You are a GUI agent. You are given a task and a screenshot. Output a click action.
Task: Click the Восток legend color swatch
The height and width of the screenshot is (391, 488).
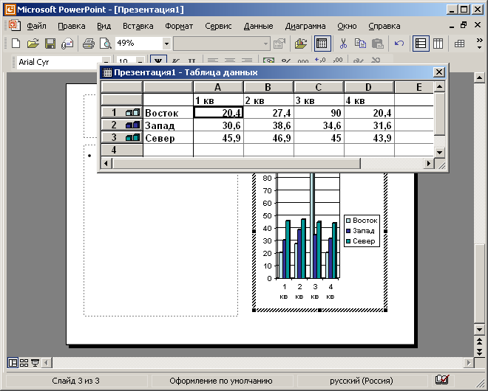[x=348, y=221]
